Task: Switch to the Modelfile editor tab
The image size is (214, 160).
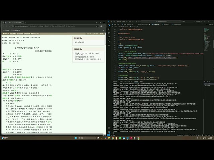Action: [x=166, y=24]
